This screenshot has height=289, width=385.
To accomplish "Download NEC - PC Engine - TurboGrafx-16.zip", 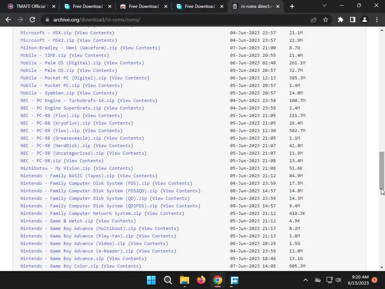I will tap(67, 100).
